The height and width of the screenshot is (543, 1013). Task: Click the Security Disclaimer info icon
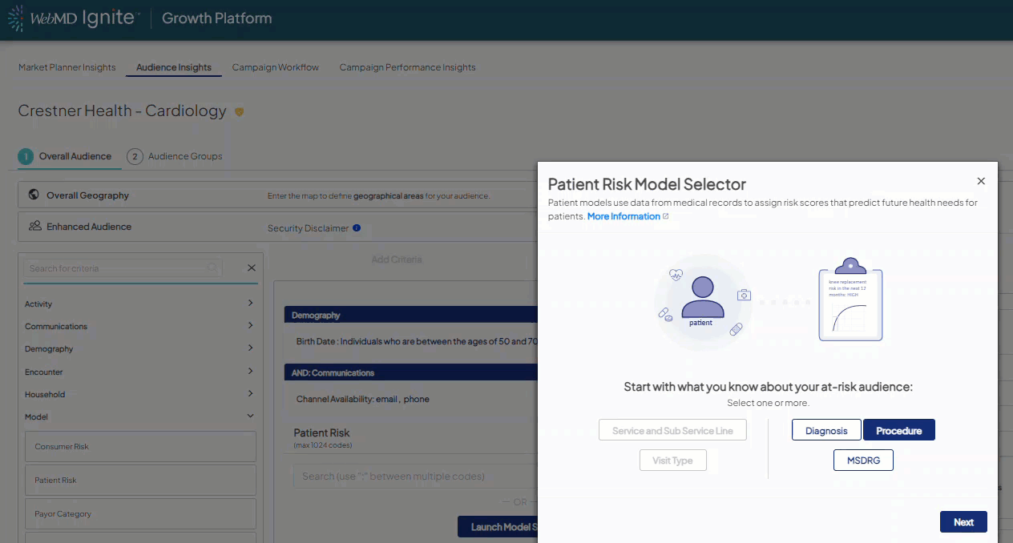tap(357, 228)
